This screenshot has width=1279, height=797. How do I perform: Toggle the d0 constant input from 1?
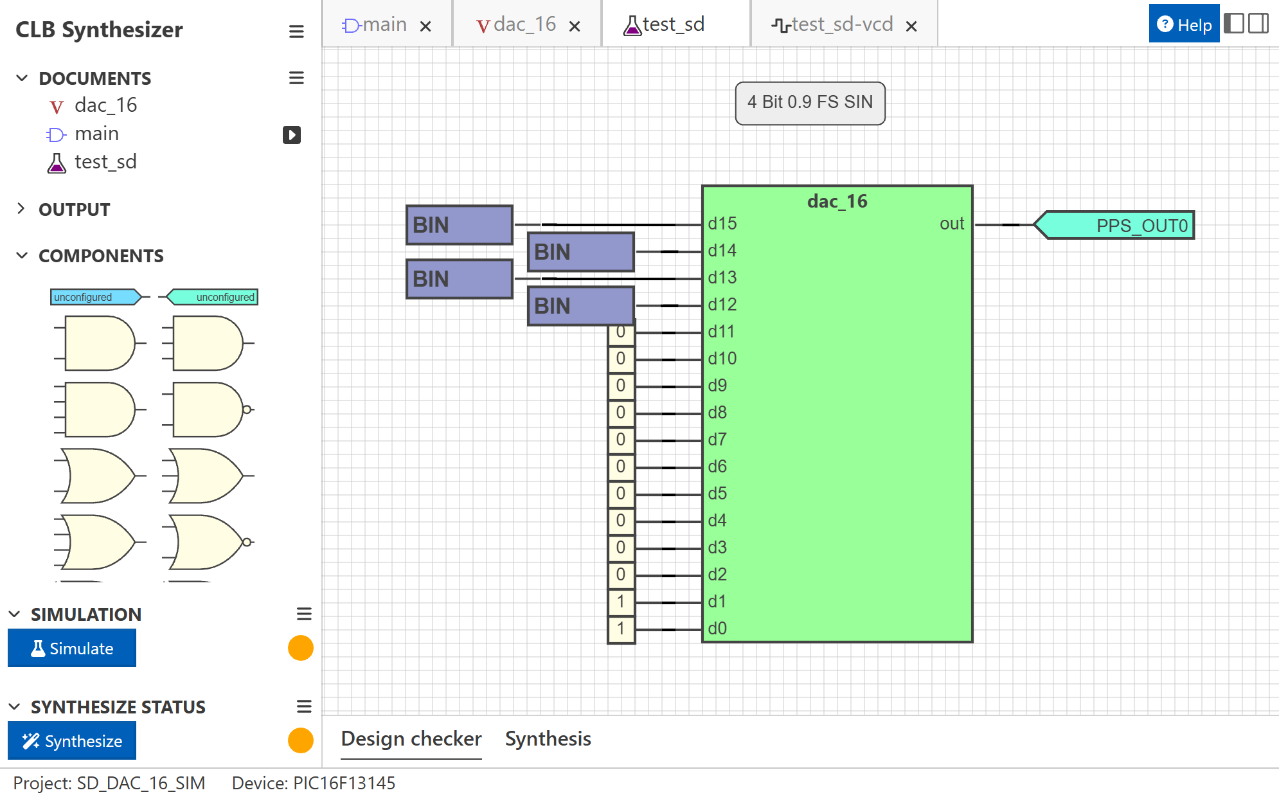pyautogui.click(x=620, y=628)
